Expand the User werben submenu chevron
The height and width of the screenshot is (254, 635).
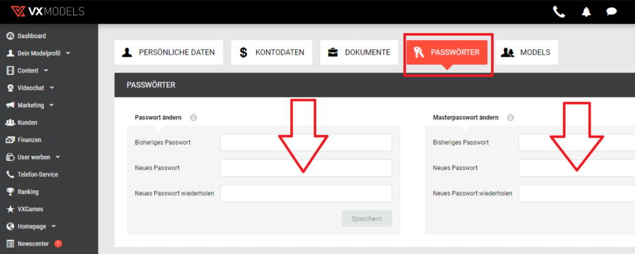pos(57,157)
